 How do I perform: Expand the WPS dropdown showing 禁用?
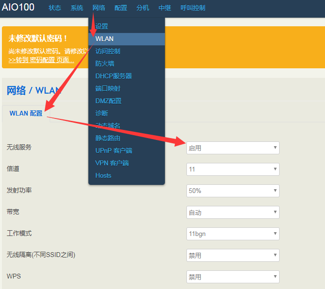pos(233,277)
